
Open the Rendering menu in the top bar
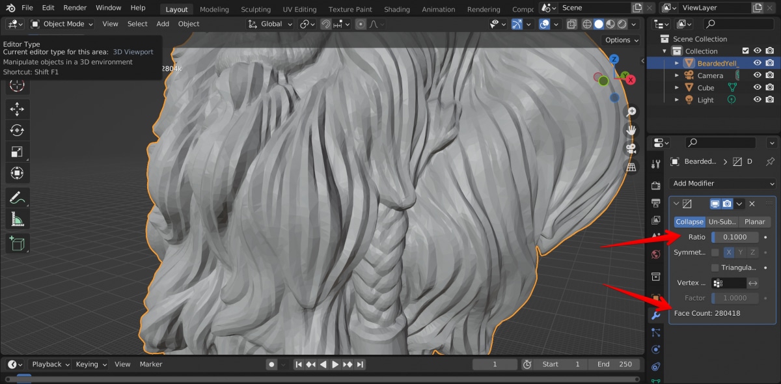point(484,8)
